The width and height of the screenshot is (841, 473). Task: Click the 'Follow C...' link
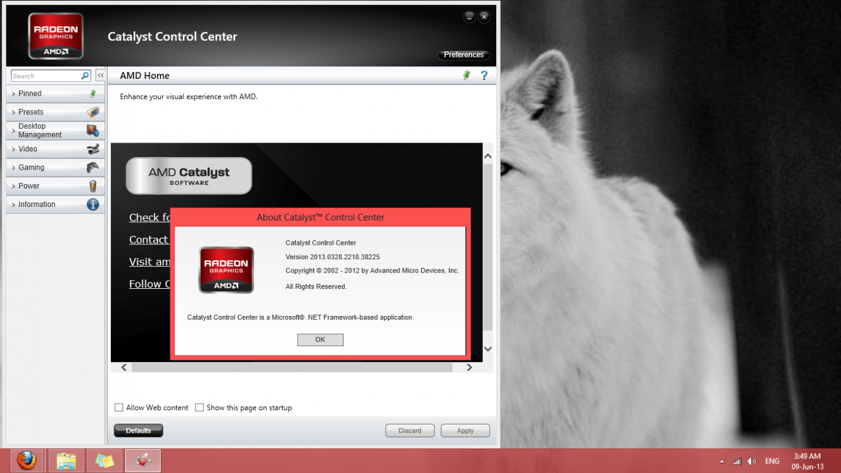click(149, 284)
